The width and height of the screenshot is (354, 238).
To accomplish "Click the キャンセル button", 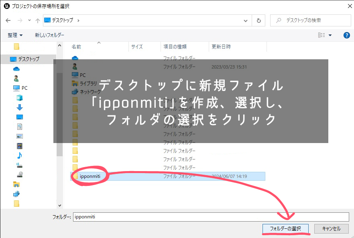I will point(331,229).
